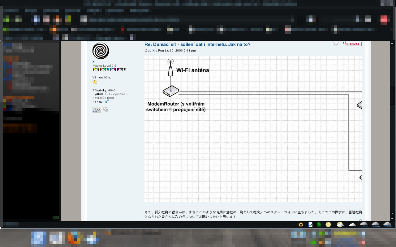Image resolution: width=396 pixels, height=247 pixels.
Task: Click the 'Příspěvky: 4945' post count
Action: tap(104, 90)
